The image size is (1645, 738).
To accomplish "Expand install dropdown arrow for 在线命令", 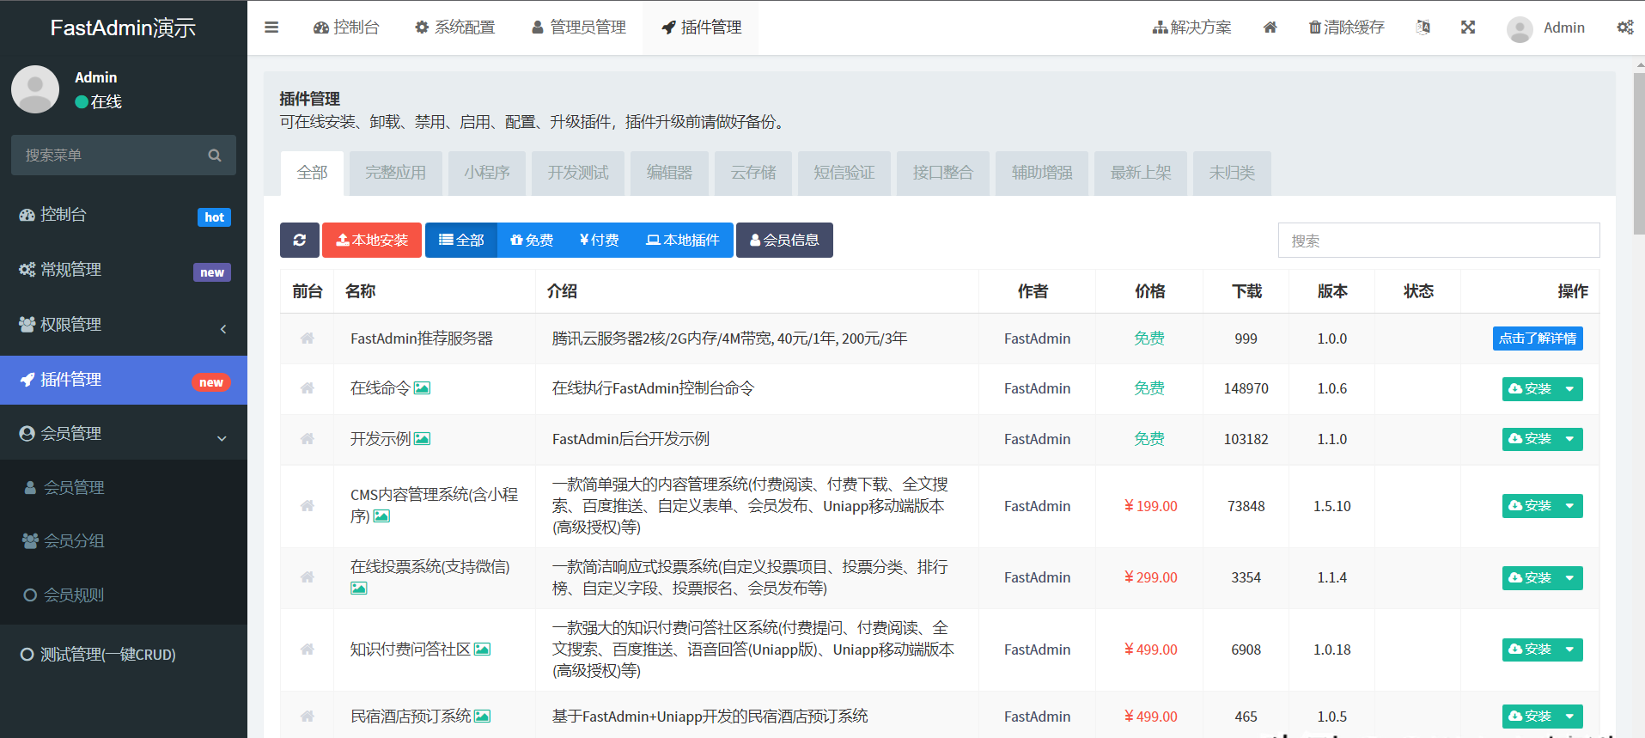I will coord(1570,389).
